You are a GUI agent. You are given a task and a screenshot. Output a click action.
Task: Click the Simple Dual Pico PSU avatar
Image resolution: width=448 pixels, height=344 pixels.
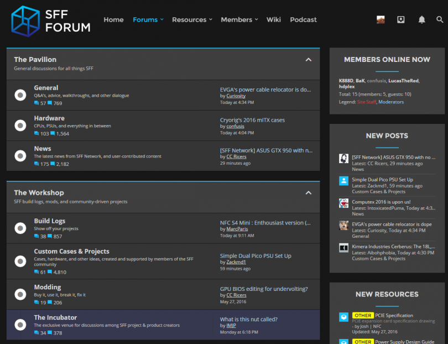pyautogui.click(x=343, y=181)
